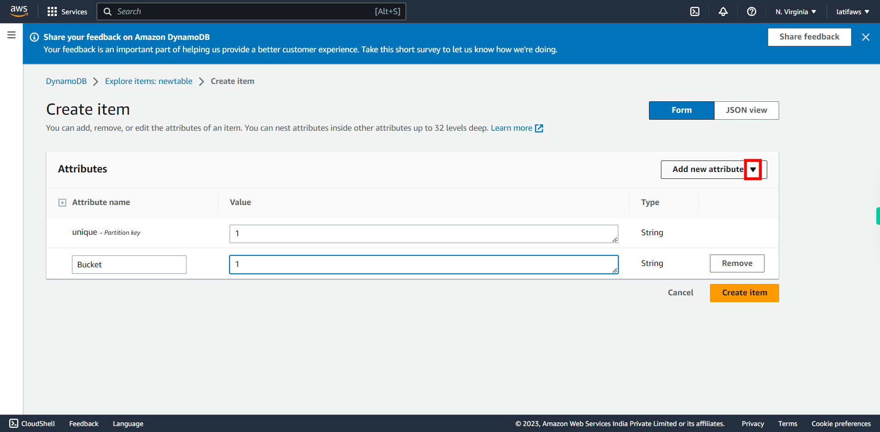The image size is (880, 432).
Task: Click the Attributes section heading
Action: pyautogui.click(x=82, y=169)
